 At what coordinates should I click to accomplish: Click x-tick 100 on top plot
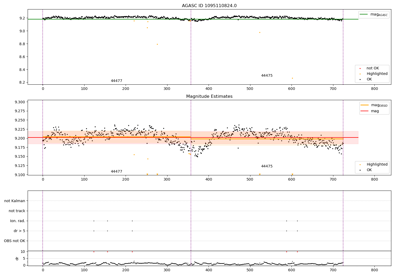pos(84,89)
